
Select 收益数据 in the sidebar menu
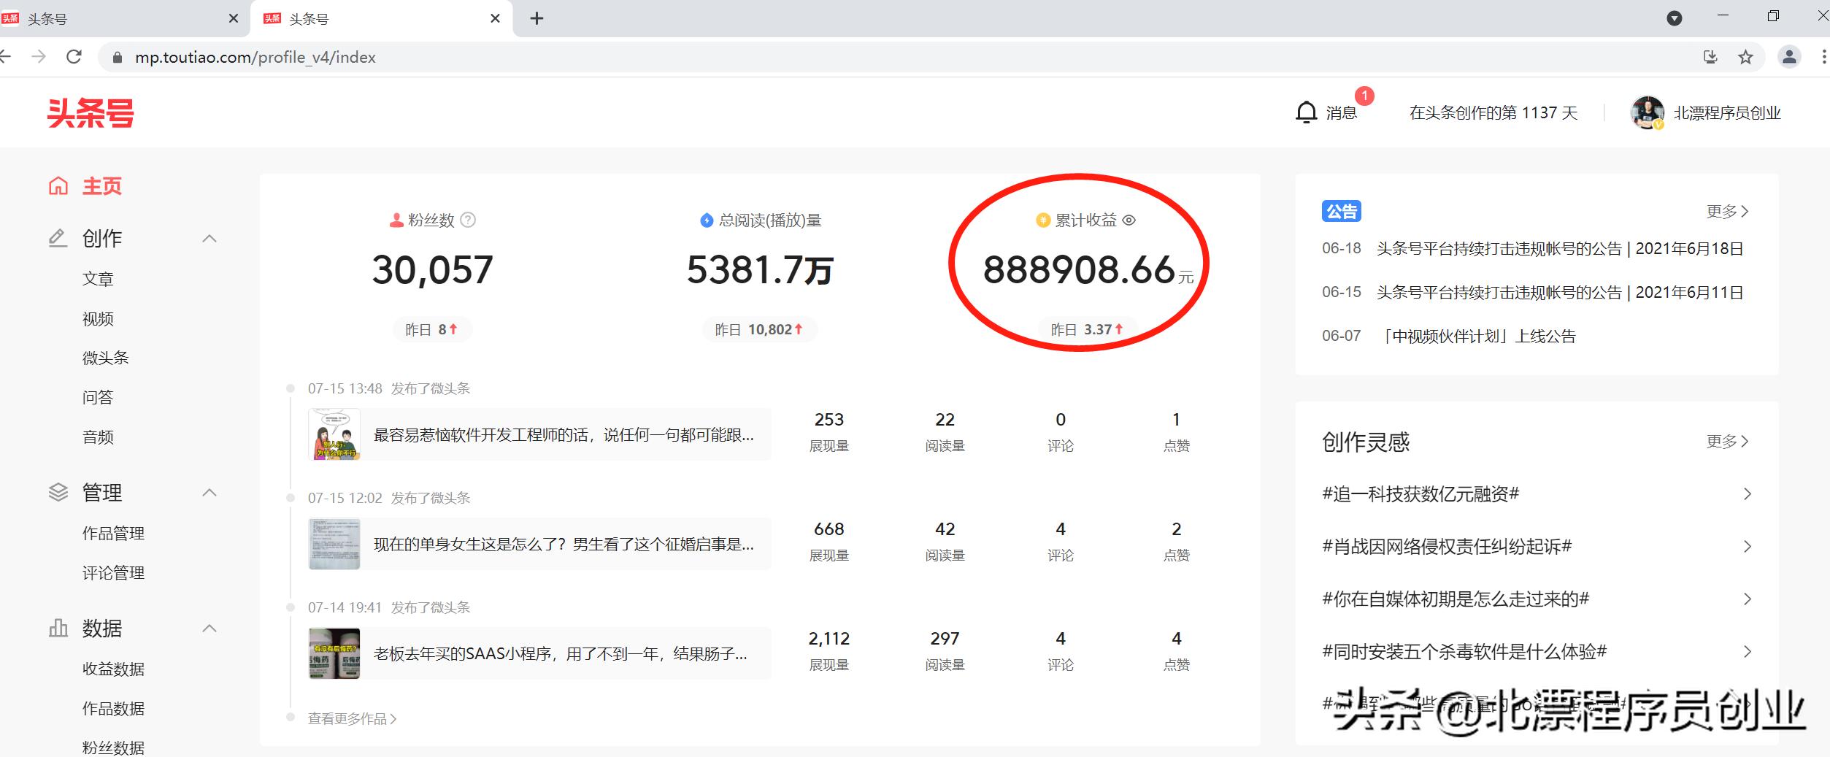tap(113, 669)
